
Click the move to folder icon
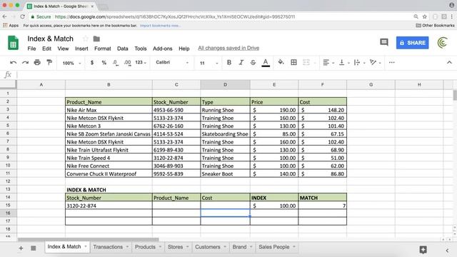[96, 39]
